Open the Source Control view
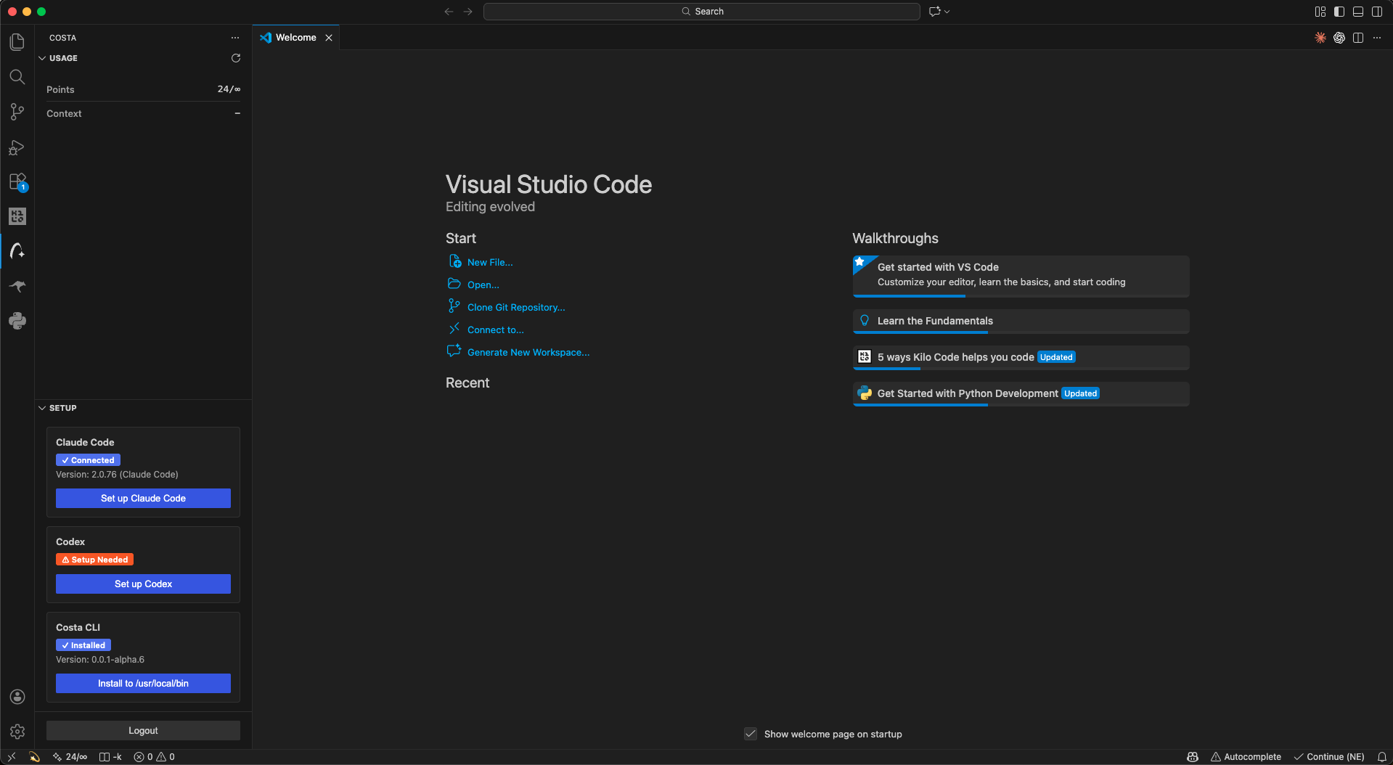The image size is (1393, 765). 17,112
